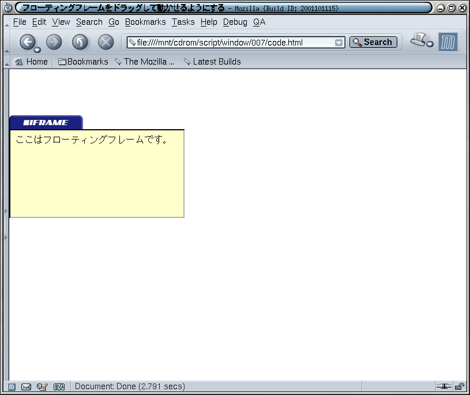470x395 pixels.
Task: Click the Document: Done status text
Action: click(x=130, y=386)
